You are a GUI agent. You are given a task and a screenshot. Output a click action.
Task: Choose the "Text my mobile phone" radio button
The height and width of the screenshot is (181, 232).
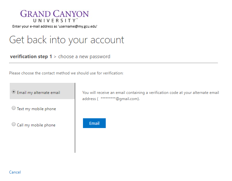[x=14, y=108]
